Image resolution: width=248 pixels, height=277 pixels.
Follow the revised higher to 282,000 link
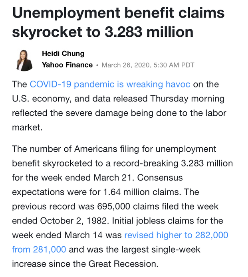[x=176, y=235]
